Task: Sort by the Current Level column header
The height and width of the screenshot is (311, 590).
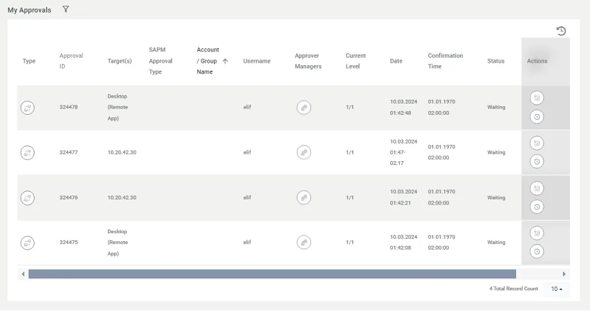Action: coord(356,61)
